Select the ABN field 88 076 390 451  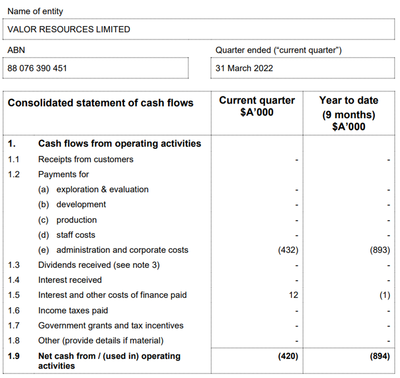[x=37, y=68]
